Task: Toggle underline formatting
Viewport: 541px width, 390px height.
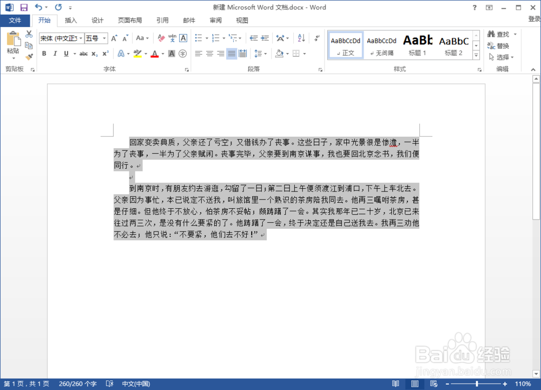Action: pyautogui.click(x=66, y=54)
